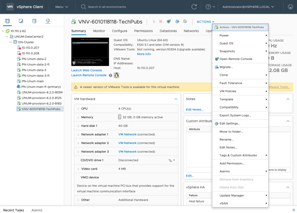Open the Configure tab
Screen dimensions: 297x213
point(120,31)
